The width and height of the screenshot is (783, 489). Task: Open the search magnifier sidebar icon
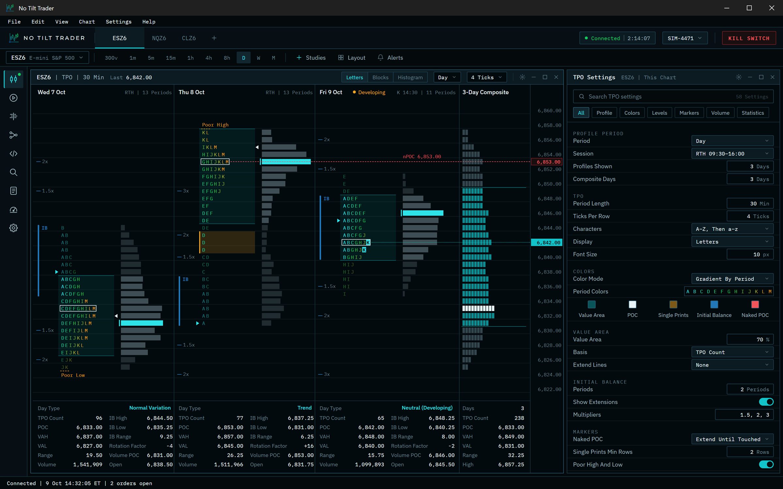[13, 172]
